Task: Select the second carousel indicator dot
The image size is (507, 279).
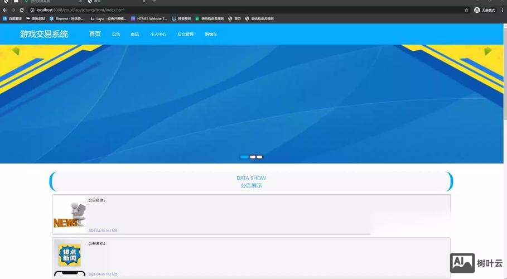Action: click(253, 157)
